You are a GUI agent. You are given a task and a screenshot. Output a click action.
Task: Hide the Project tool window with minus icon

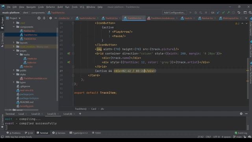point(56,18)
